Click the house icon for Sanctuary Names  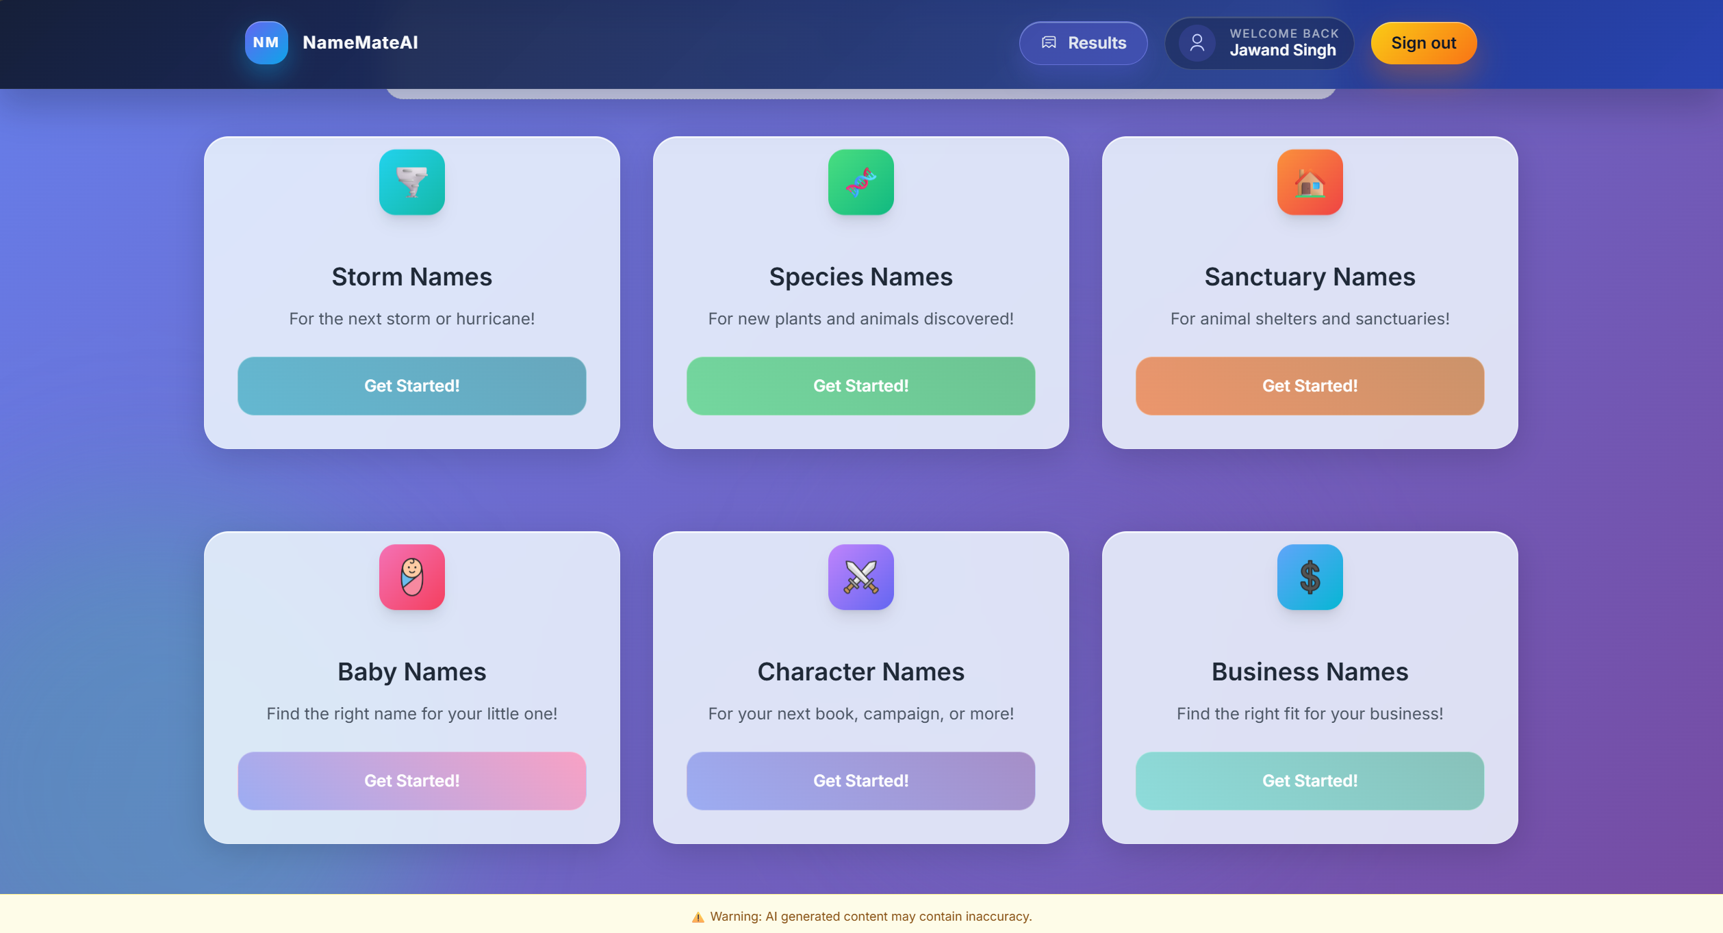click(1310, 182)
